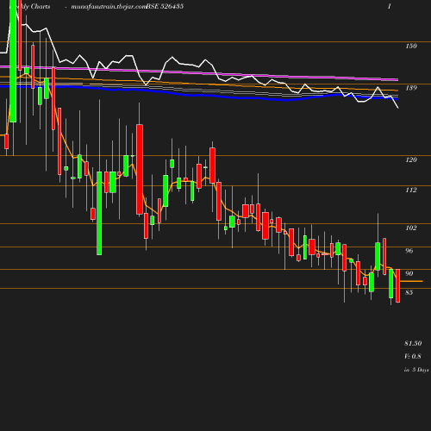Click the 'in 5 Days' text
This screenshot has width=431, height=431.
416,370
